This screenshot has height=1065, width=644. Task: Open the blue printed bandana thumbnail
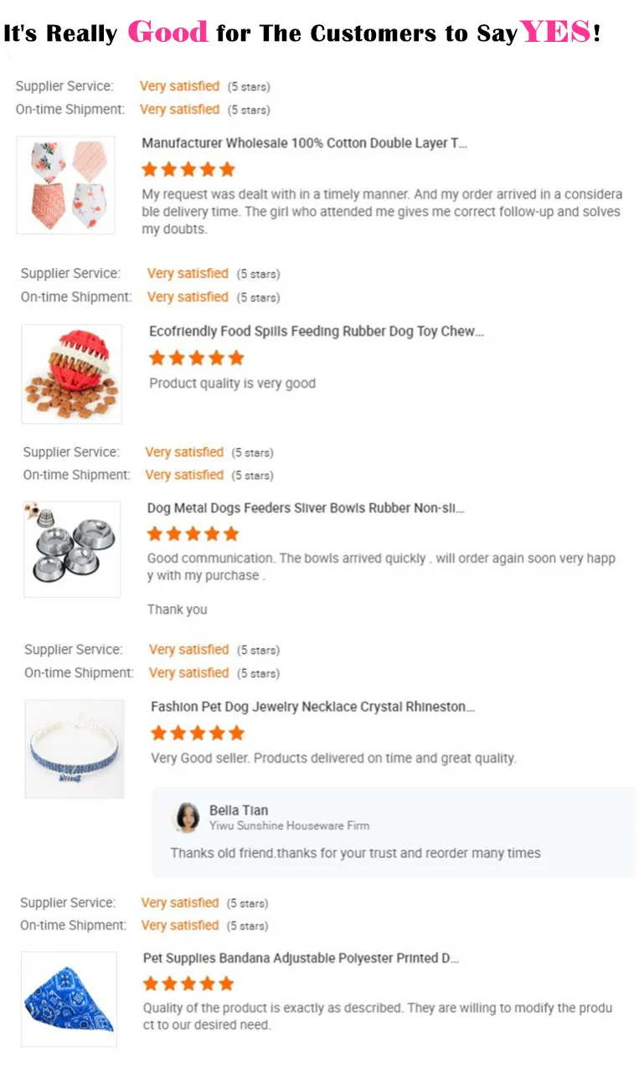pyautogui.click(x=69, y=999)
